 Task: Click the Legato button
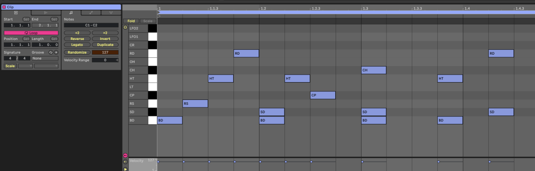[77, 45]
